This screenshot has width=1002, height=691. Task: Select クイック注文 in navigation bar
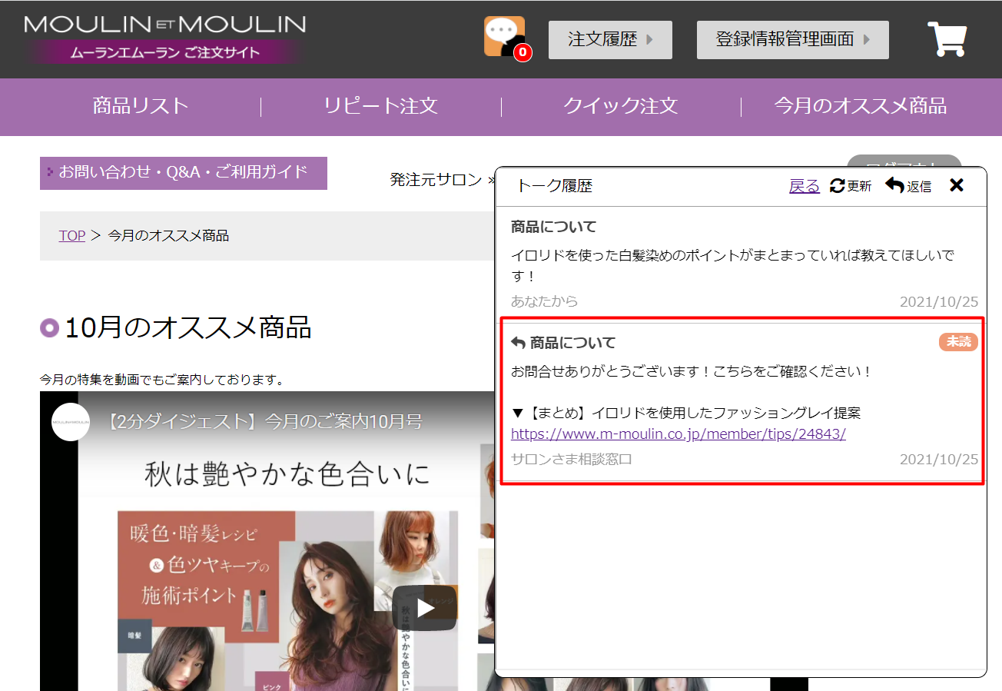click(x=620, y=106)
